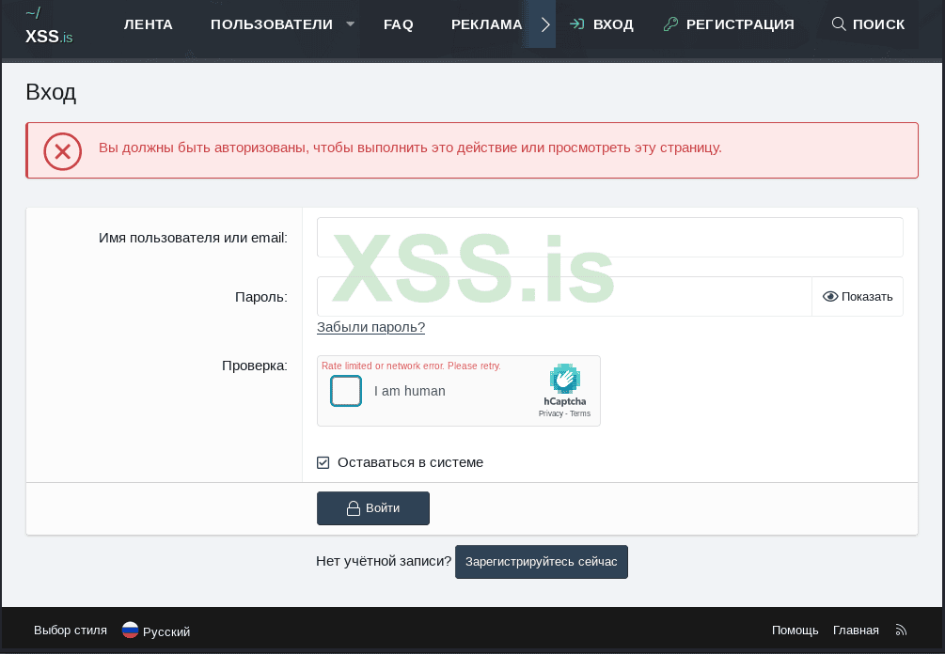This screenshot has width=945, height=654.
Task: Expand the ПОЛЬЗОВАТЕЛИ dropdown arrow
Action: [350, 24]
